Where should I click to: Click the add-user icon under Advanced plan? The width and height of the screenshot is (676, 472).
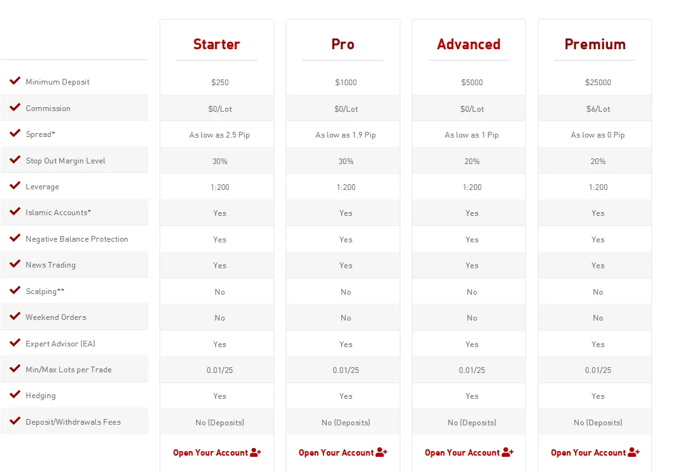tap(508, 452)
